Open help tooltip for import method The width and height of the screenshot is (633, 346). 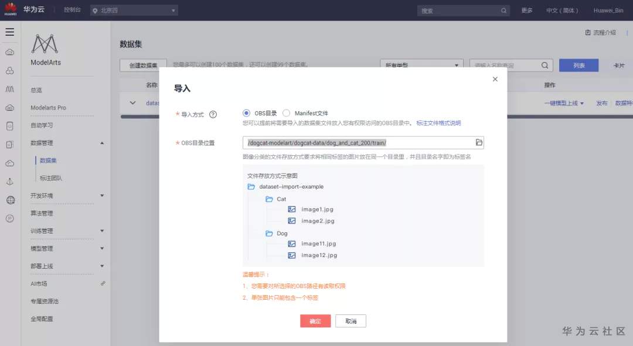(x=213, y=115)
